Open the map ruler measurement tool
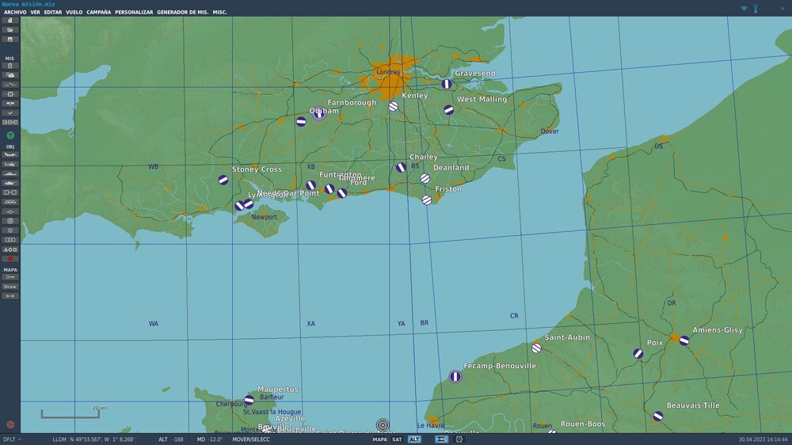The image size is (792, 445). point(10,295)
